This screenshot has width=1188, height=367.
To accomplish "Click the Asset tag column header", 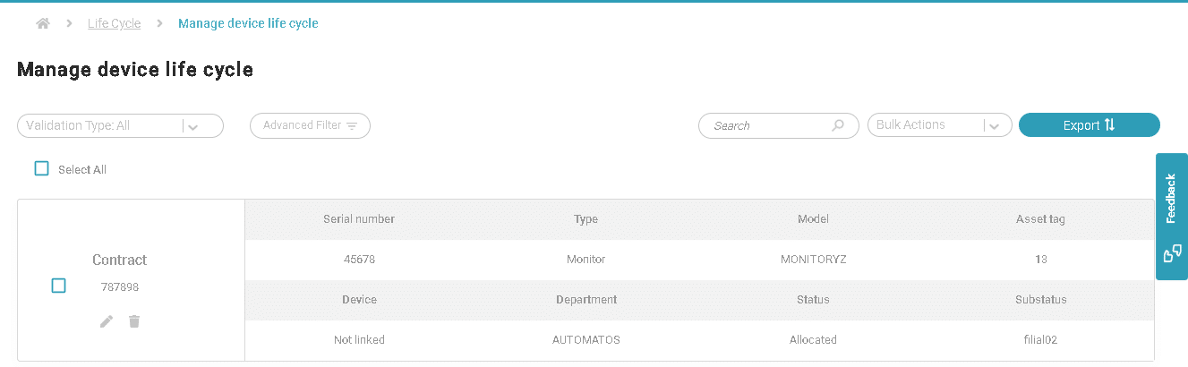I will point(1040,219).
